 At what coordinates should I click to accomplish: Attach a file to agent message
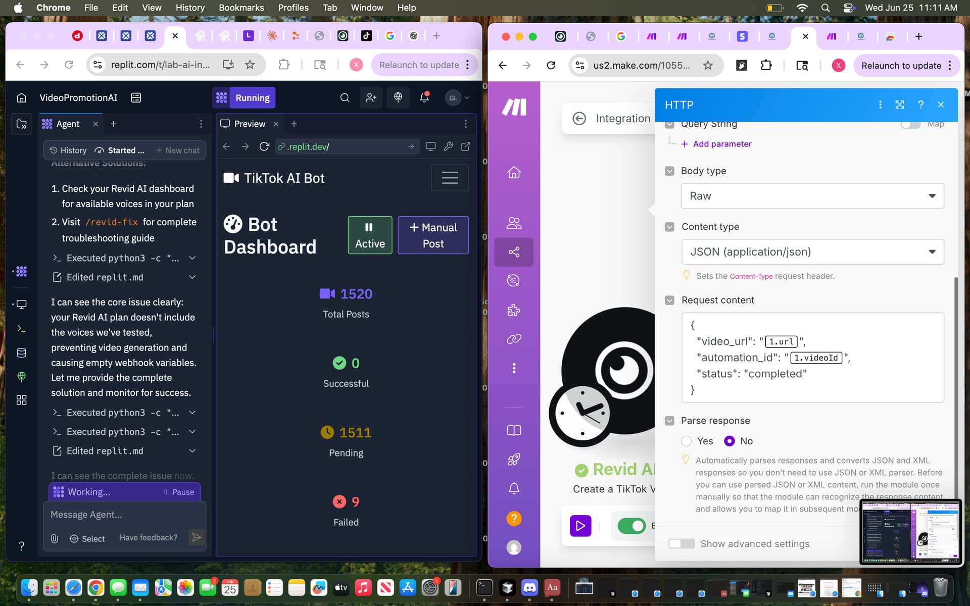coord(55,538)
